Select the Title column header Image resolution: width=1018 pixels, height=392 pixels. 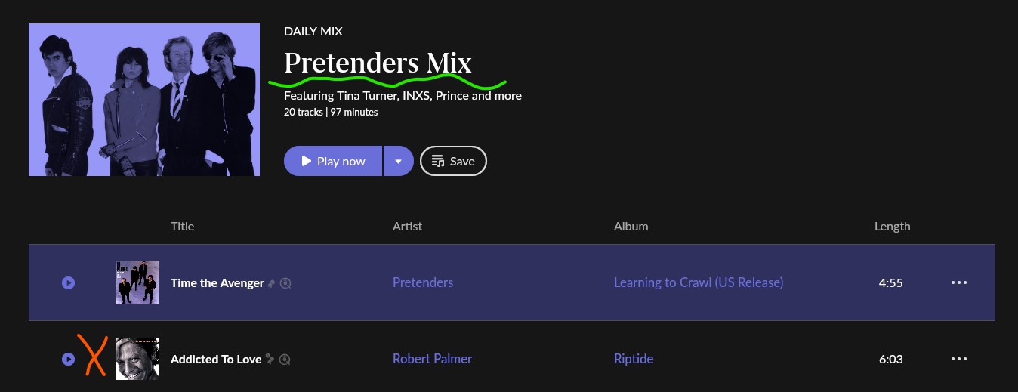pos(183,226)
